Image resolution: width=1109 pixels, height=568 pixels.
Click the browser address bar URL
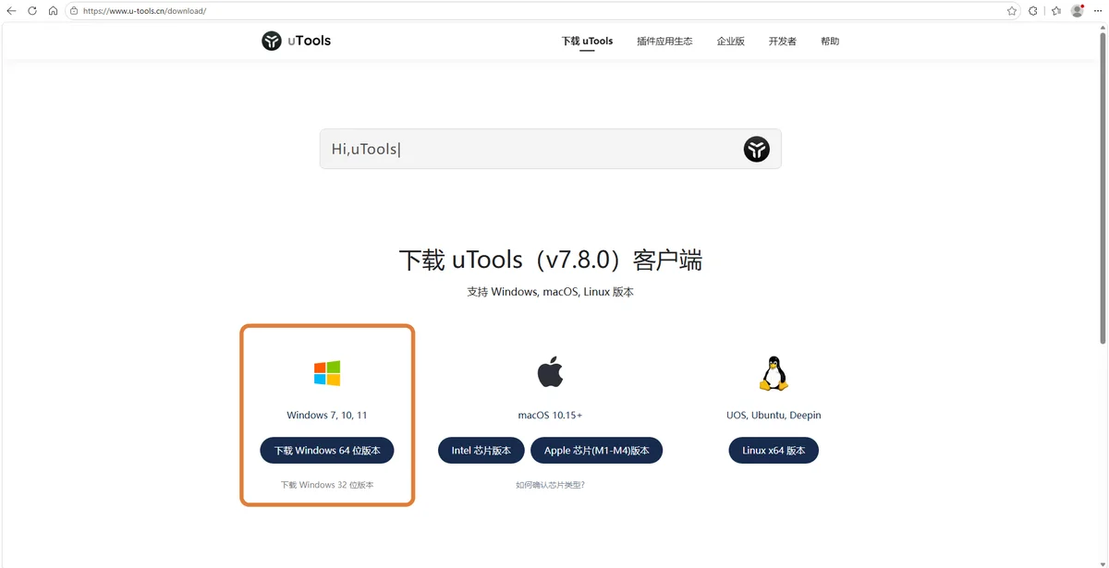144,11
